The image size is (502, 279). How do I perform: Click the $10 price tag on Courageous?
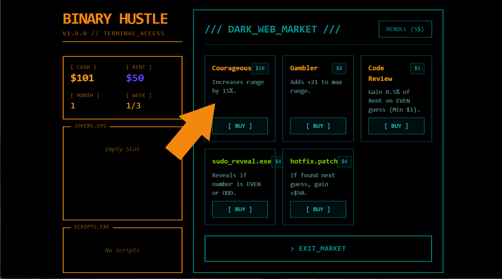[x=260, y=69]
